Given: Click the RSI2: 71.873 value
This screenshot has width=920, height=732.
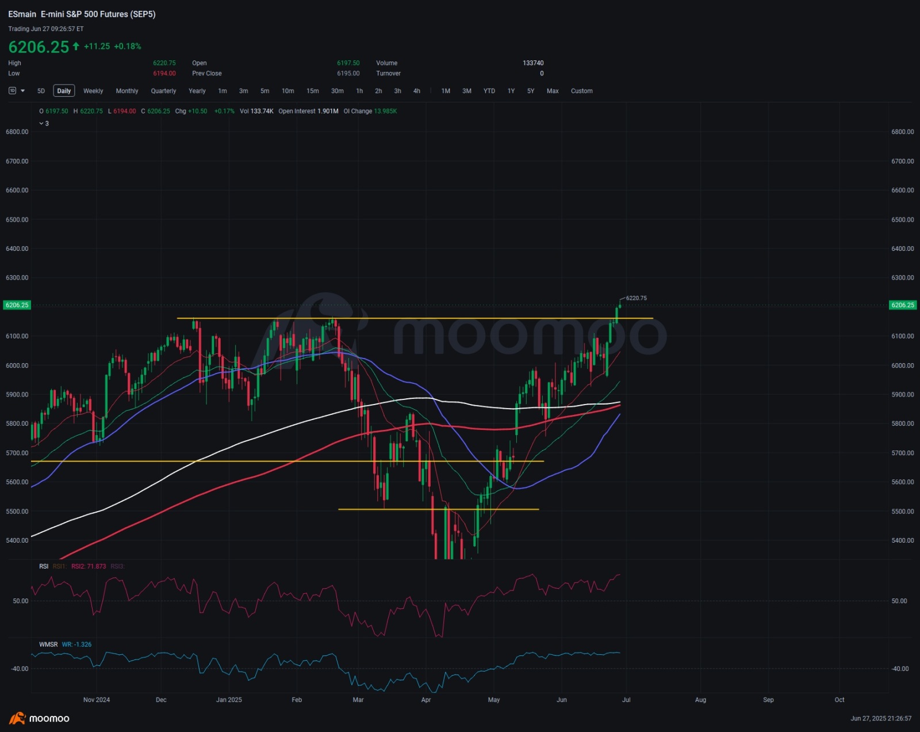Looking at the screenshot, I should 89,566.
